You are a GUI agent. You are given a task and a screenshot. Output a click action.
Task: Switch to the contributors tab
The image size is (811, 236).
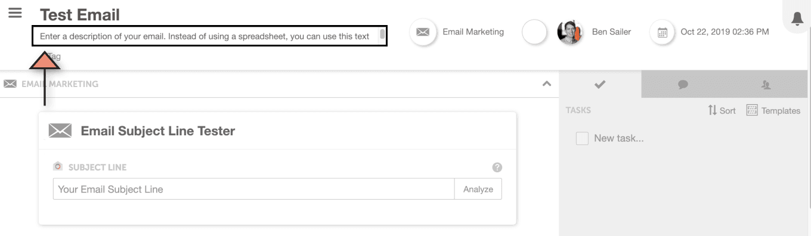766,85
